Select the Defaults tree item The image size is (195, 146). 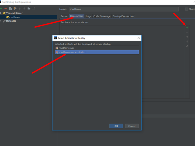click(11, 21)
